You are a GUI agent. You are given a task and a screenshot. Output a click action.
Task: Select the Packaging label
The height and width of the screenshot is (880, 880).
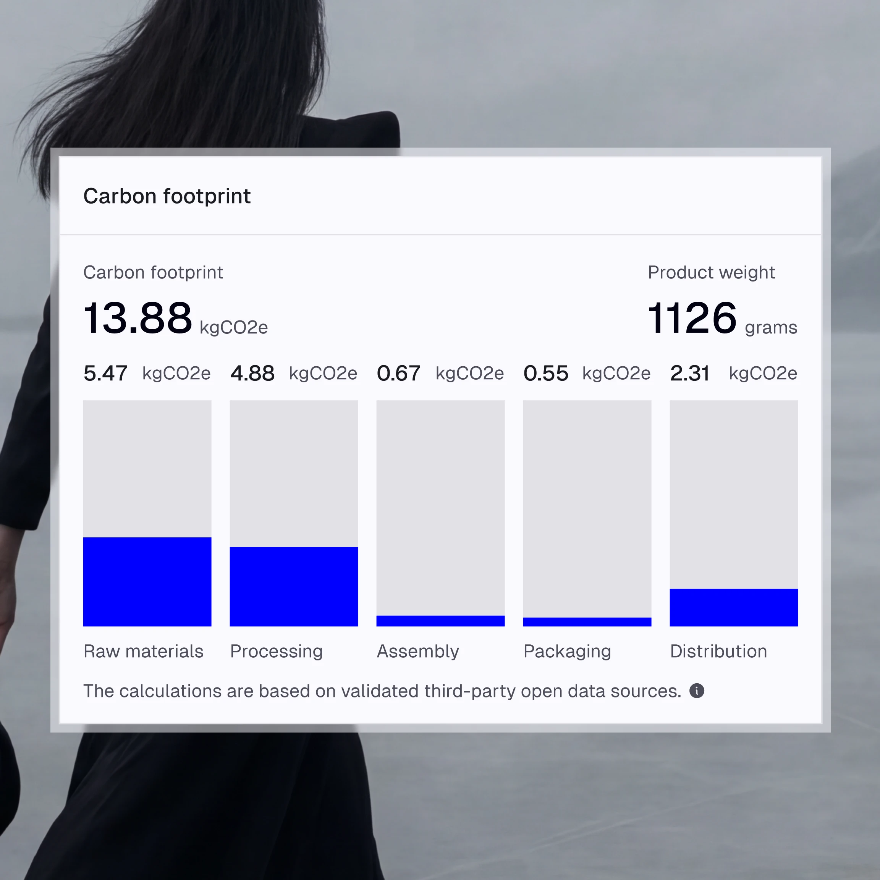(x=567, y=651)
